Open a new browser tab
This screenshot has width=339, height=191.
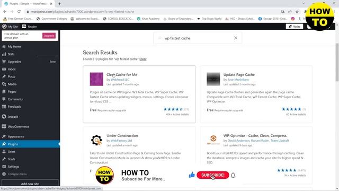[59, 4]
